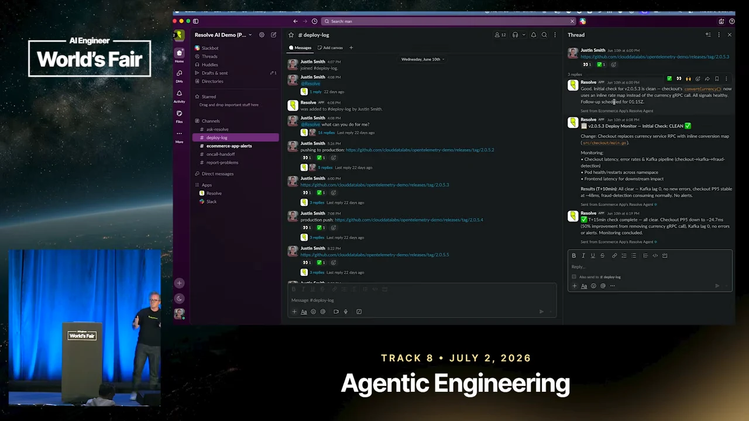The width and height of the screenshot is (749, 421).
Task: Select the Add canvas tab
Action: [329, 48]
